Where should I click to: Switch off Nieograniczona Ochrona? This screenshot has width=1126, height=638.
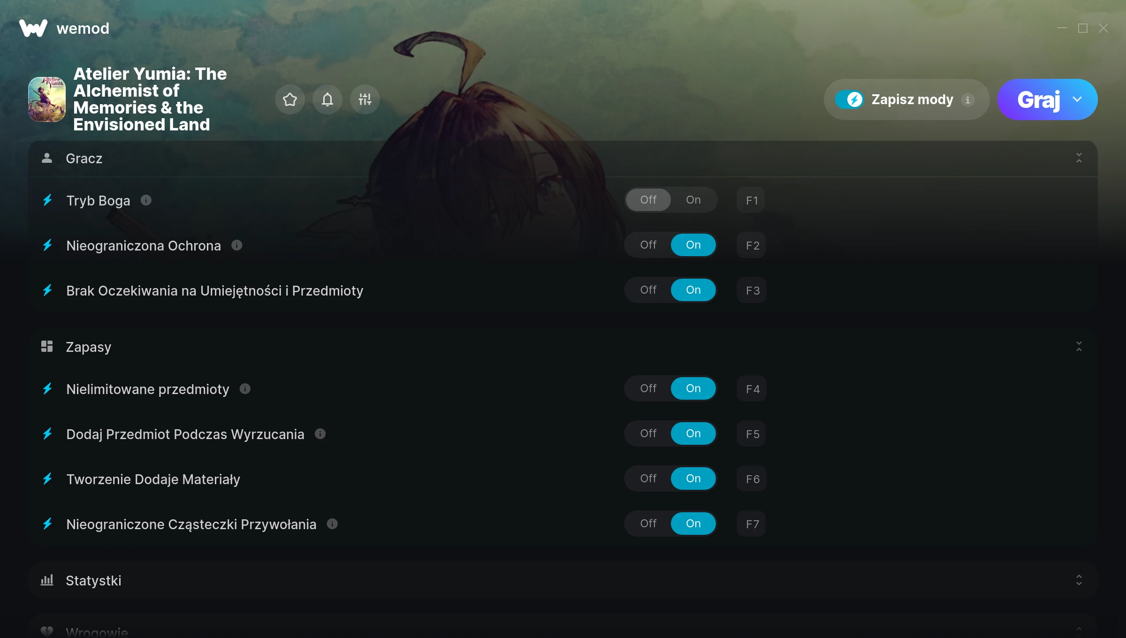click(648, 245)
